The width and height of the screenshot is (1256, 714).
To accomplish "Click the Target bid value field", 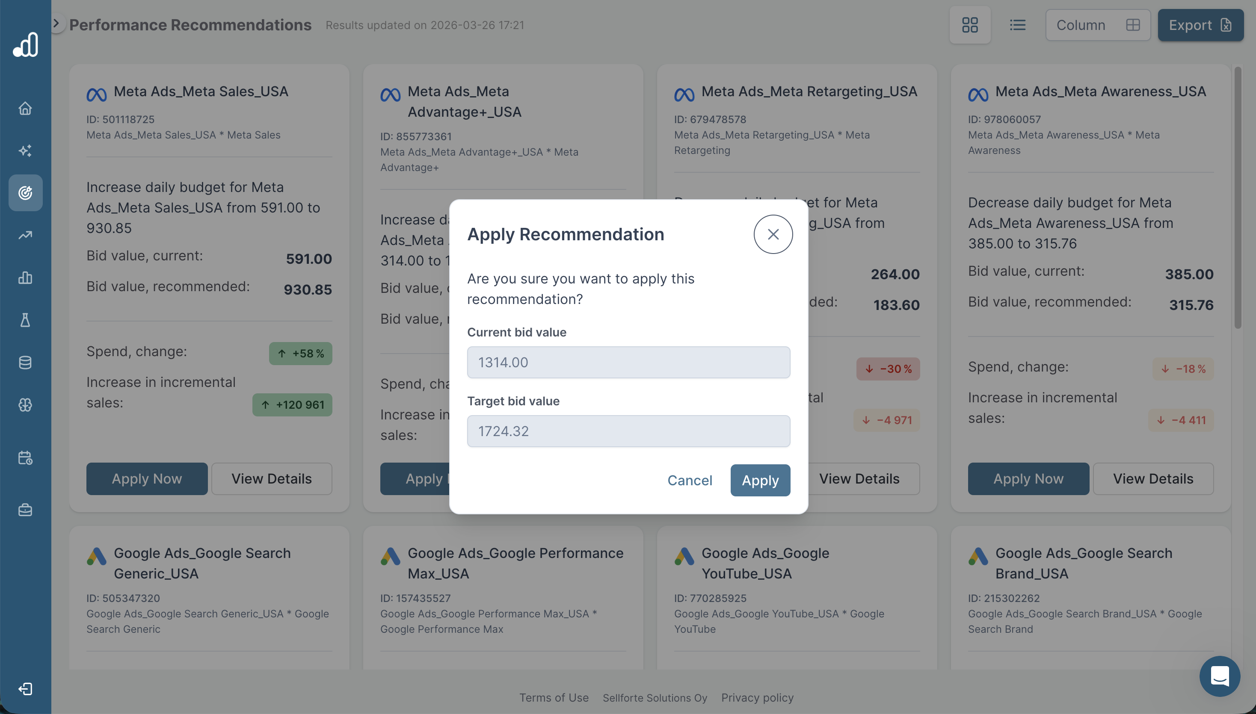I will [x=628, y=431].
